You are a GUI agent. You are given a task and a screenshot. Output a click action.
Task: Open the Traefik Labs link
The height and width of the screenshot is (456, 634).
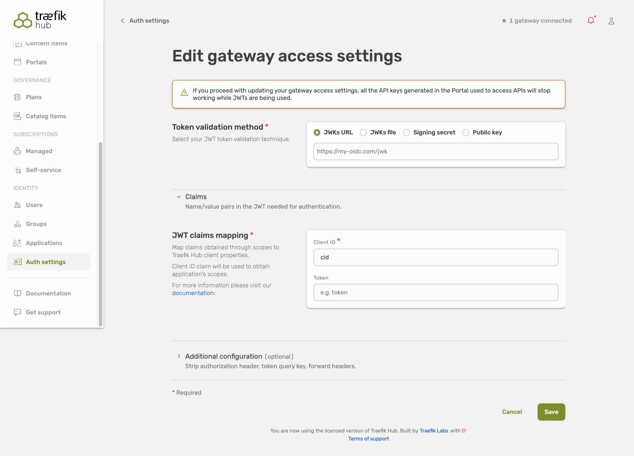click(x=434, y=431)
